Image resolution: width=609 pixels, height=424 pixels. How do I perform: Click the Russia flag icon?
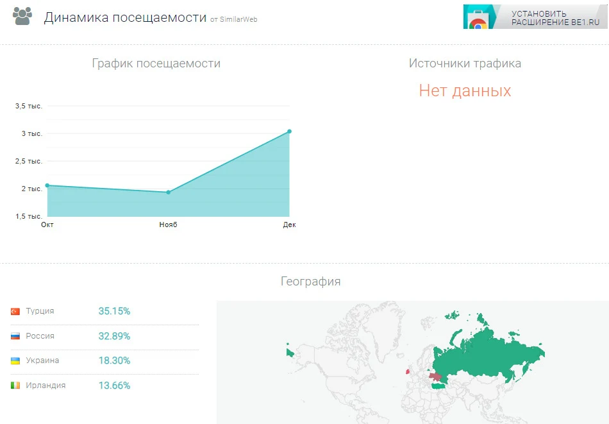pos(15,336)
